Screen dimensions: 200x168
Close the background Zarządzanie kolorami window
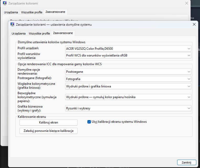pyautogui.click(x=186, y=3)
